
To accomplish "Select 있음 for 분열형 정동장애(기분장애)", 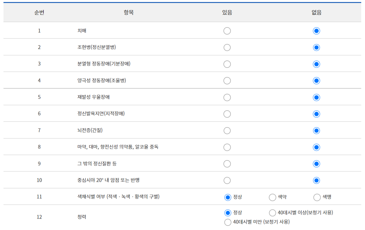I will coord(227,64).
